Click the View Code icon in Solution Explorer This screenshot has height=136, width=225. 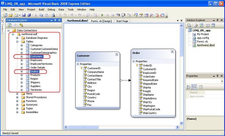pos(208,26)
